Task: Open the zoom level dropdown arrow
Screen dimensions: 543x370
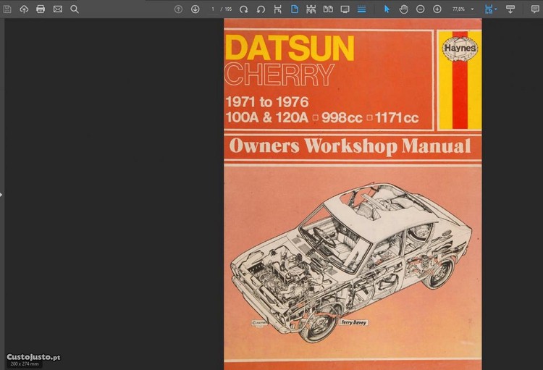Action: pos(472,9)
